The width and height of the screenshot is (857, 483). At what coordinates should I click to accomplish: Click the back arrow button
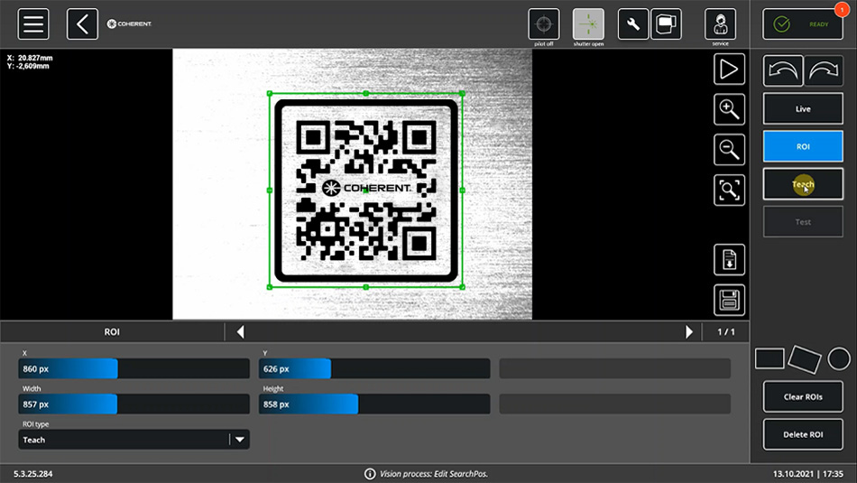coord(82,23)
